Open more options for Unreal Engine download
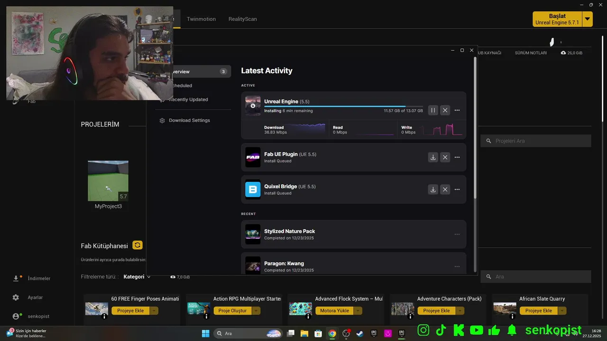The image size is (607, 341). tap(457, 110)
